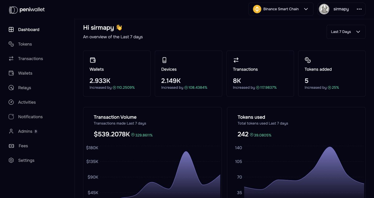The image size is (374, 198).
Task: Click the $180K axis label
Action: point(92,148)
